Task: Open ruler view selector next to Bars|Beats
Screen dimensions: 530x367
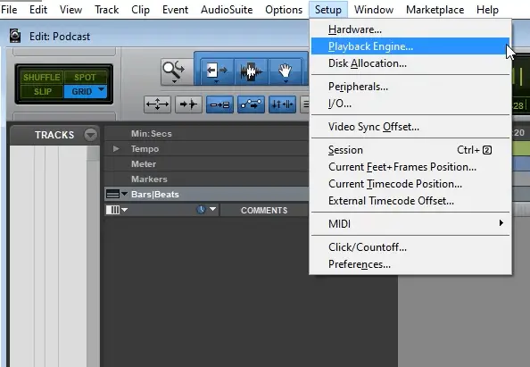Action: coord(117,194)
